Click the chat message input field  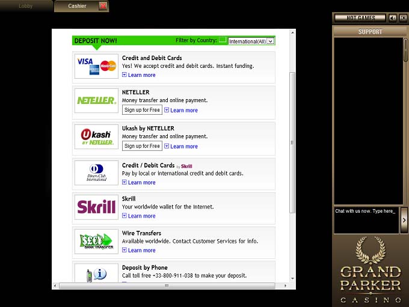366,220
